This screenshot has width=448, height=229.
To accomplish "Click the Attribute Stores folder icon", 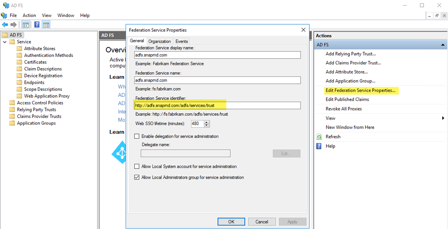I will pyautogui.click(x=19, y=48).
